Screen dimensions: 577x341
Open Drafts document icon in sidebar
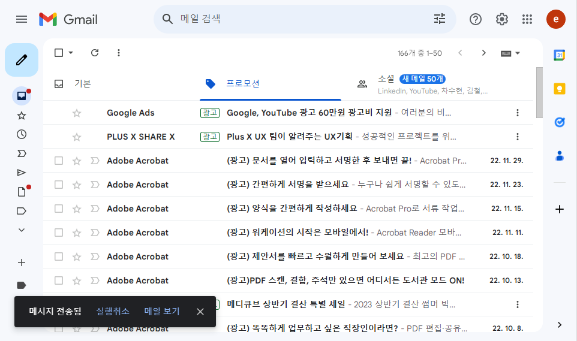tap(22, 192)
